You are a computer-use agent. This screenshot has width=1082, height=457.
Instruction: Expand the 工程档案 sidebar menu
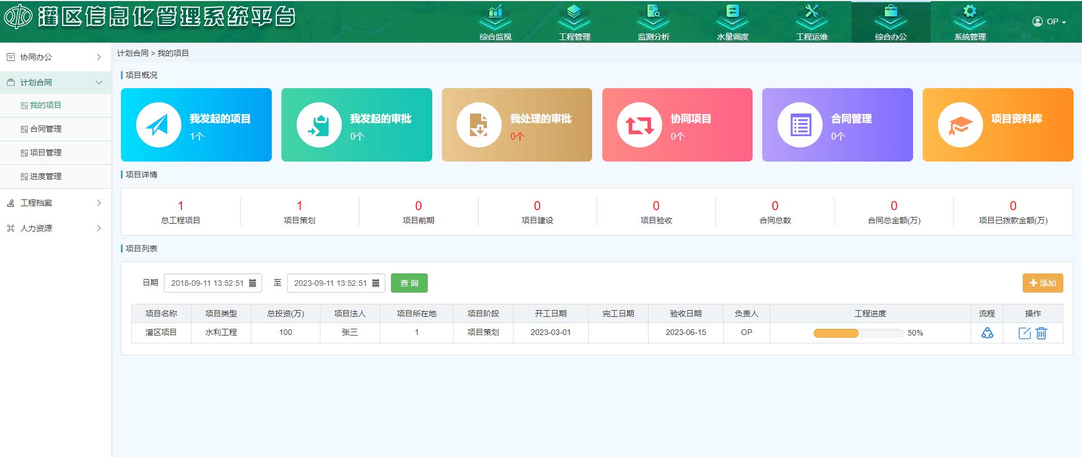tap(55, 203)
